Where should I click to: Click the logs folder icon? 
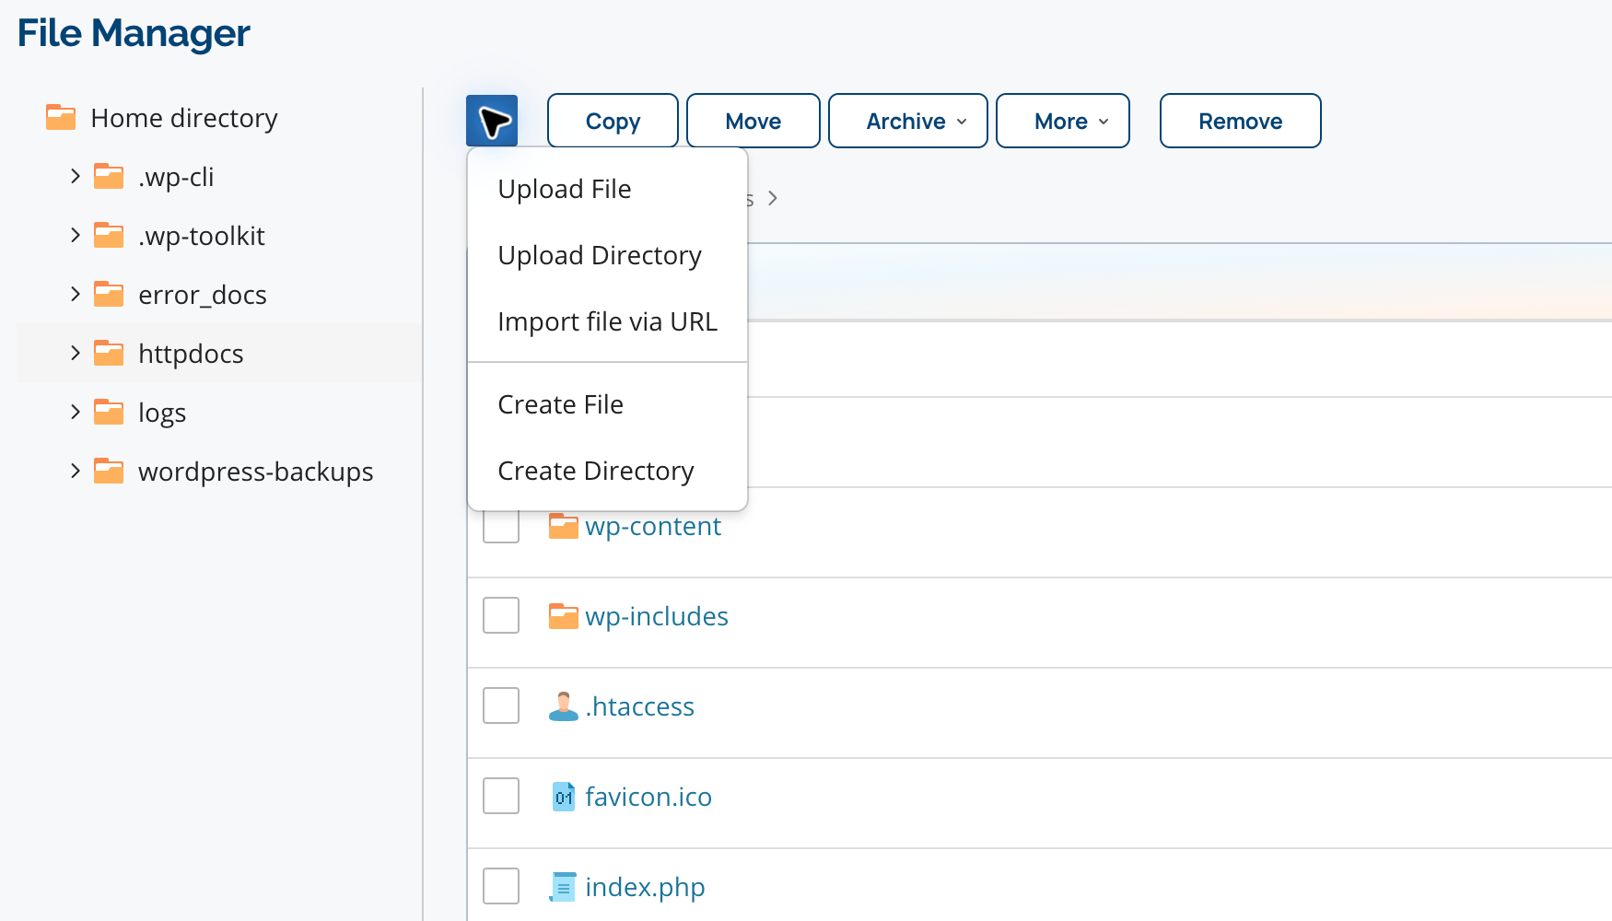(109, 412)
